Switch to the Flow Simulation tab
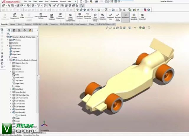Viewport: 189px width, 136px height. [x=81, y=24]
